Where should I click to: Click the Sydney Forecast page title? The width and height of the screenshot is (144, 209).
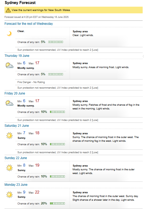20,3
